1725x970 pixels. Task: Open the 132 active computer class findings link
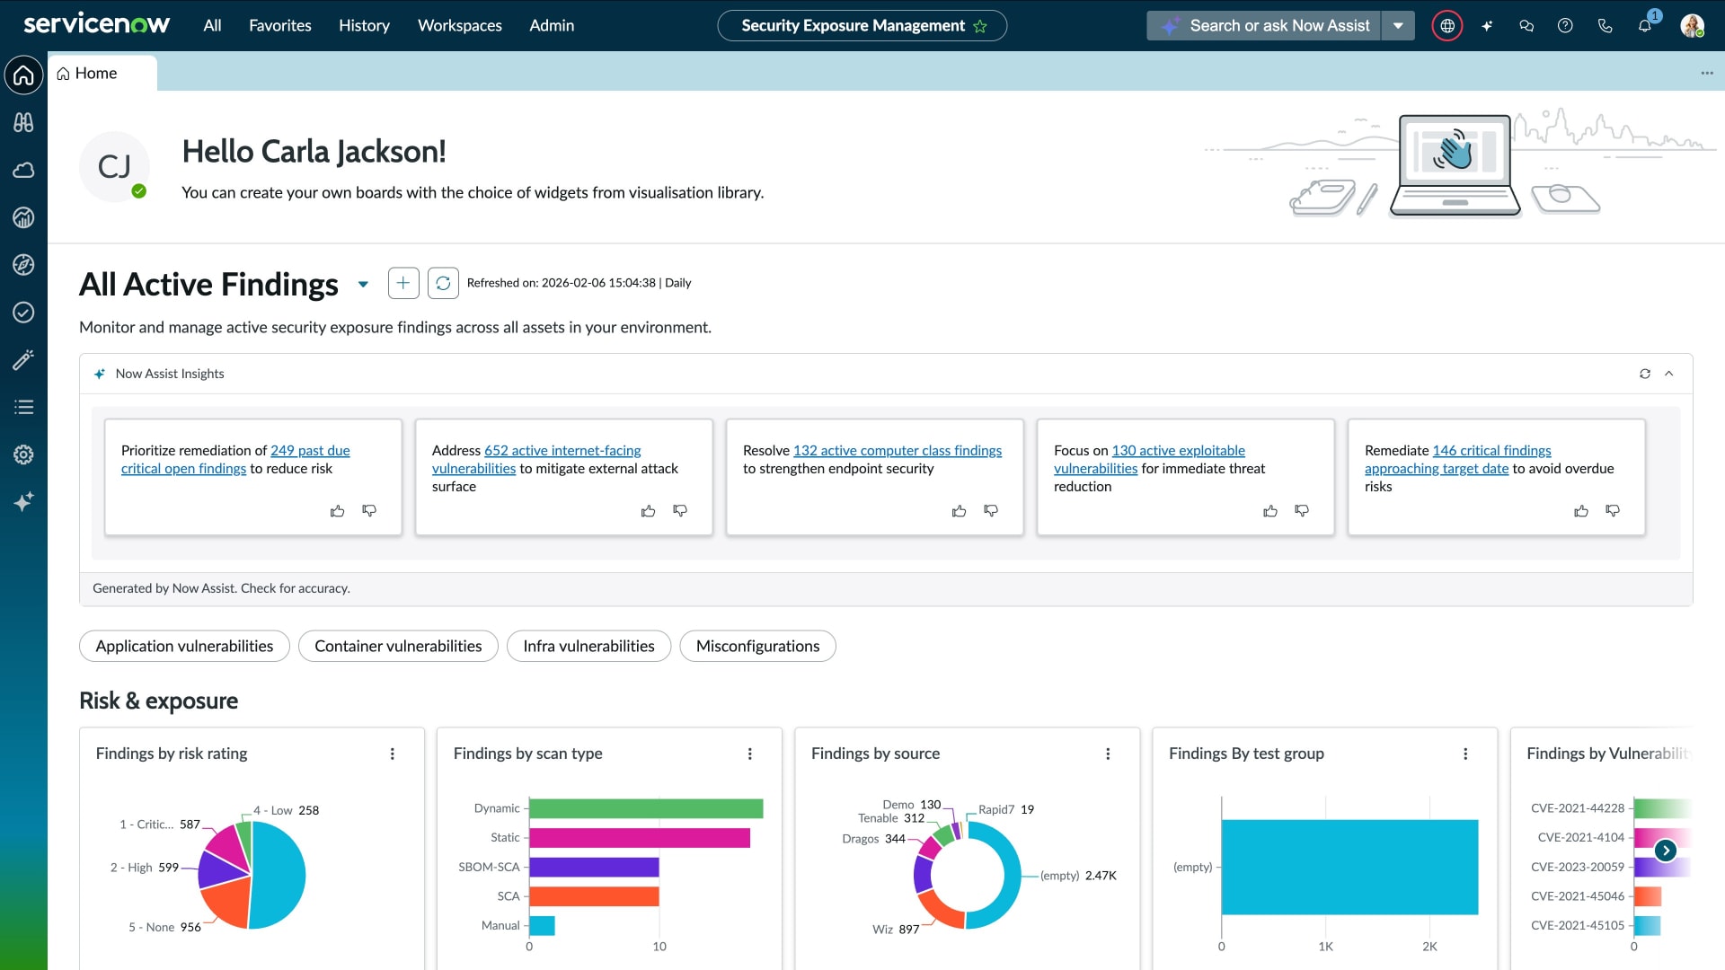pos(897,450)
